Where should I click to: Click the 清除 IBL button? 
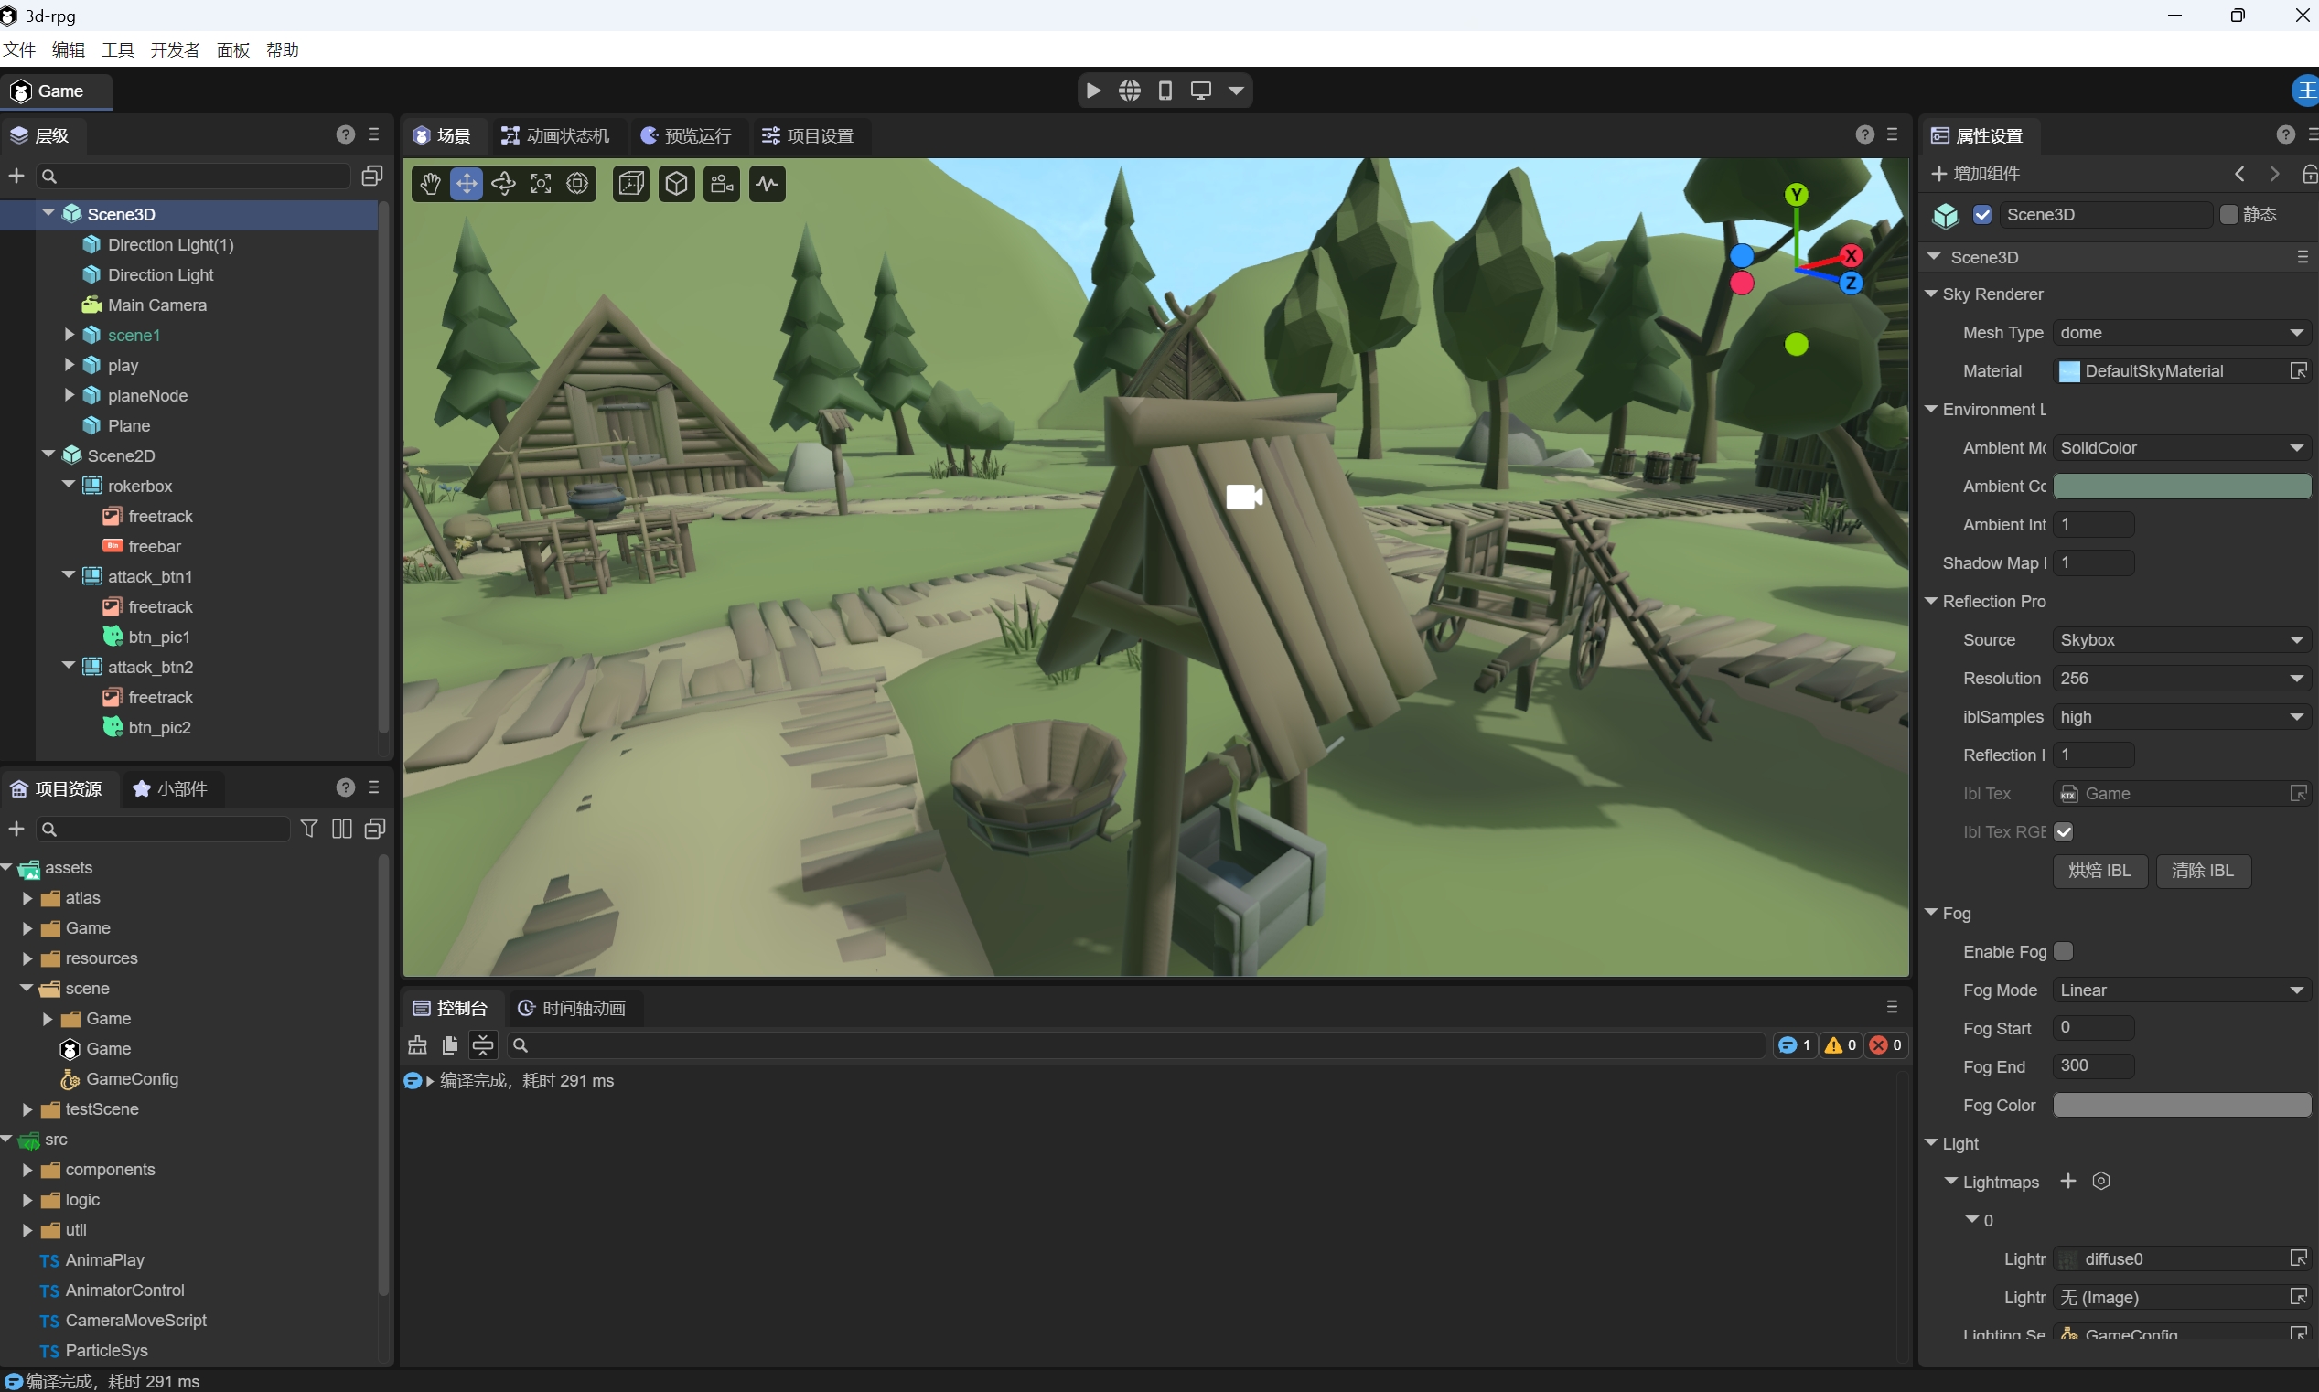pos(2203,871)
